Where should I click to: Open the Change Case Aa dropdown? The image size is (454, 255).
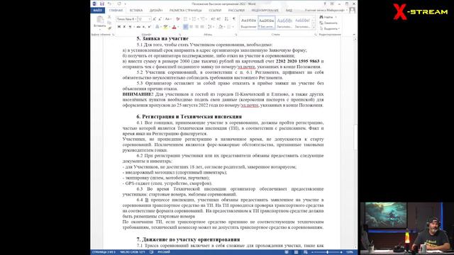[x=168, y=19]
